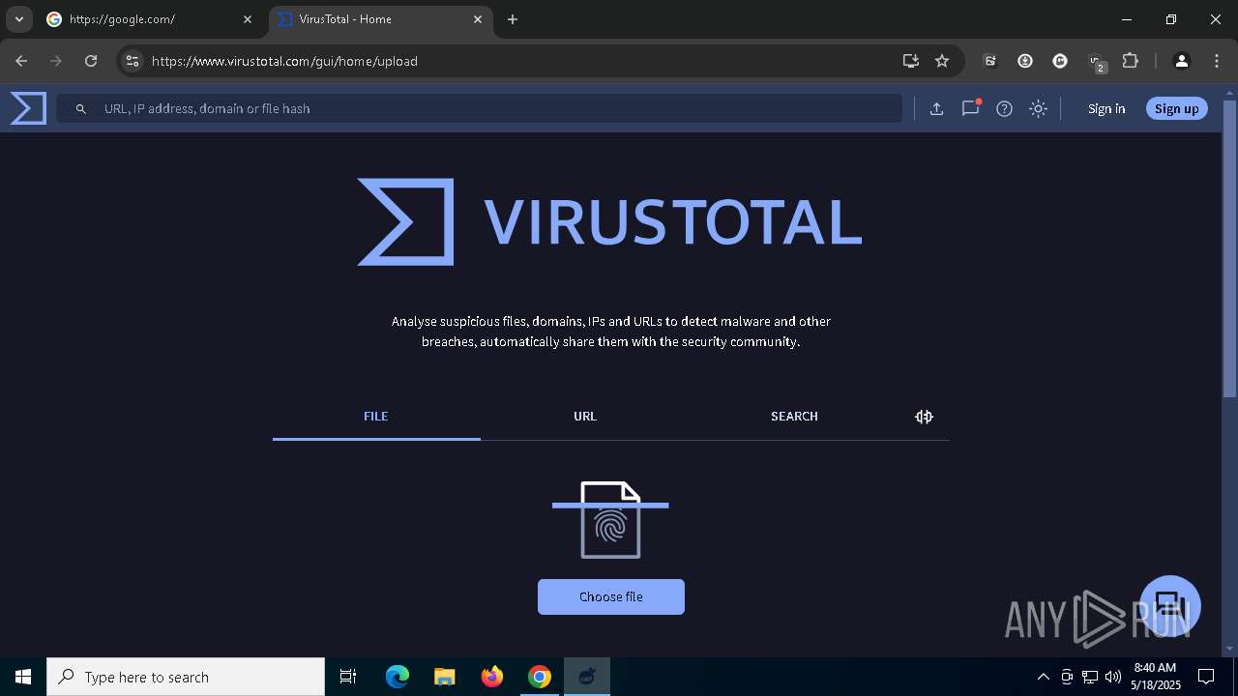Click the scrollbar down arrow
This screenshot has height=696, width=1238.
pos(1230,649)
